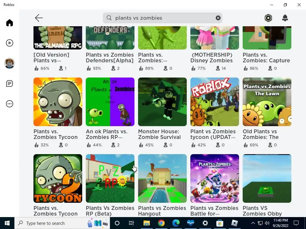This screenshot has width=306, height=229.
Task: Open Plants VS Zombies Obby thumbnail
Action: (267, 178)
